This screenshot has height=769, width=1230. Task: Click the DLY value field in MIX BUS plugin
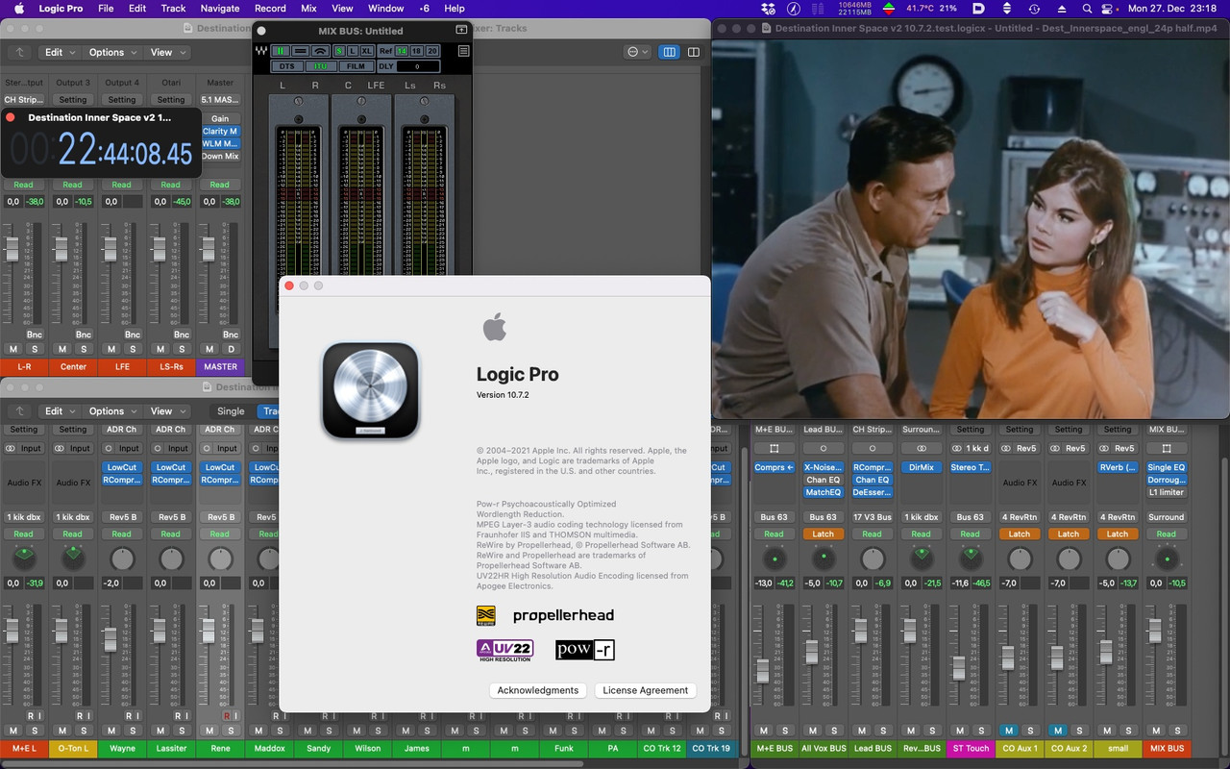(x=418, y=66)
